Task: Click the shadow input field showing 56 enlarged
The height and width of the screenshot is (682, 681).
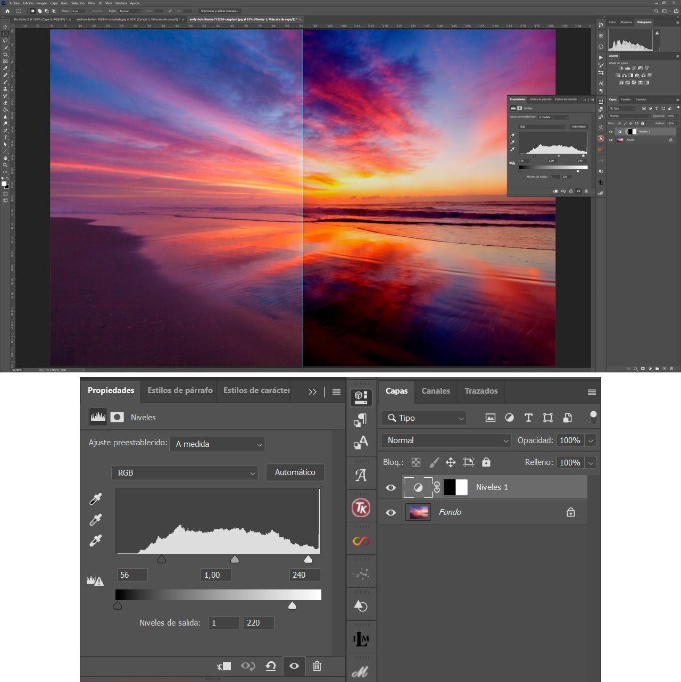Action: [132, 575]
